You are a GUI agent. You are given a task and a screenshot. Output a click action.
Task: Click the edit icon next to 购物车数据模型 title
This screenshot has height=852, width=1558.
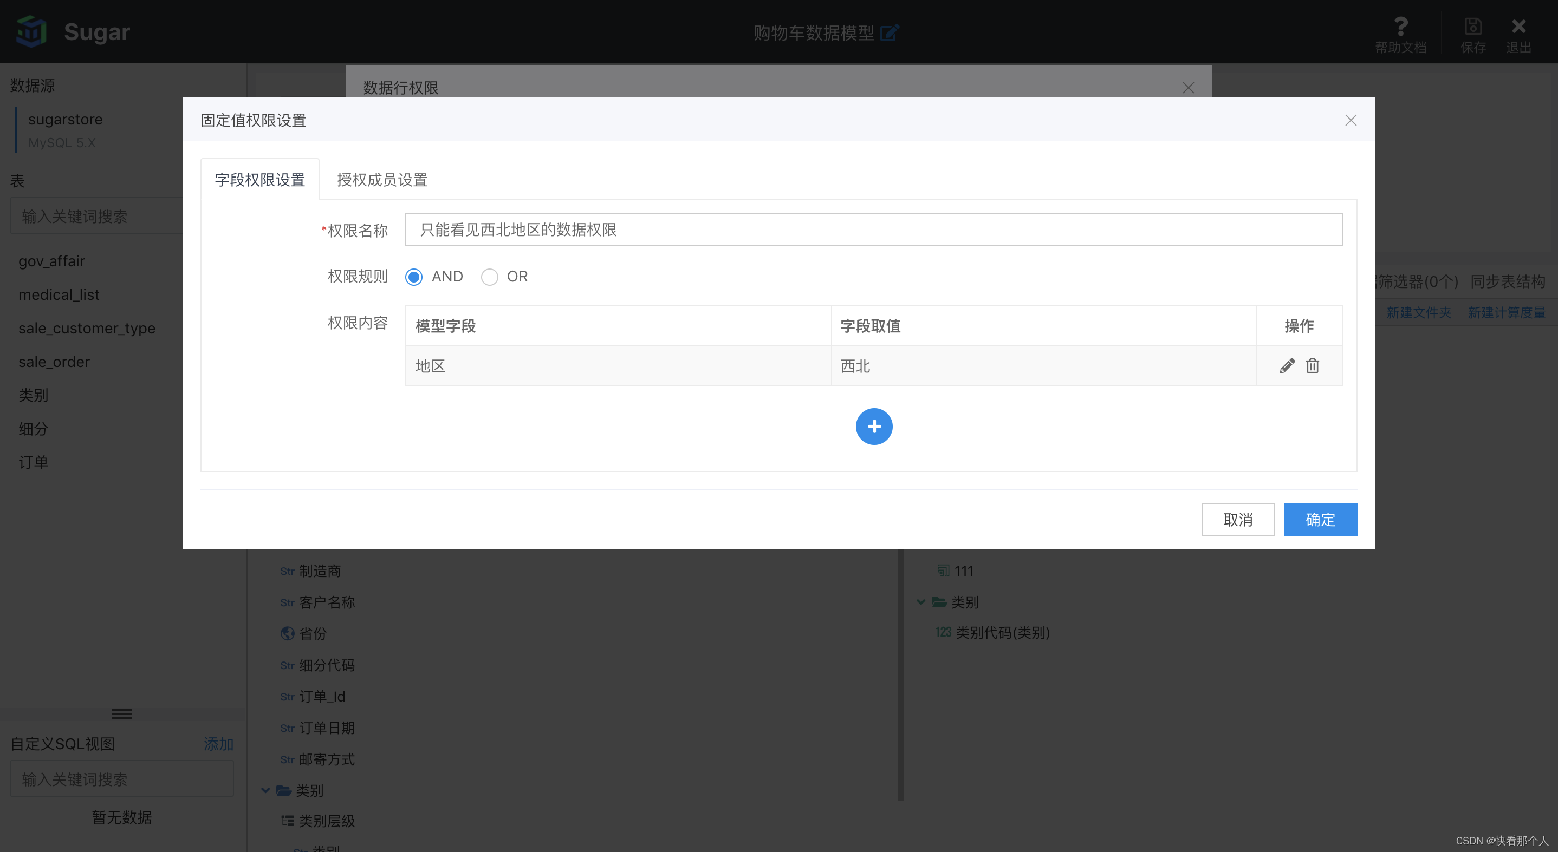890,32
